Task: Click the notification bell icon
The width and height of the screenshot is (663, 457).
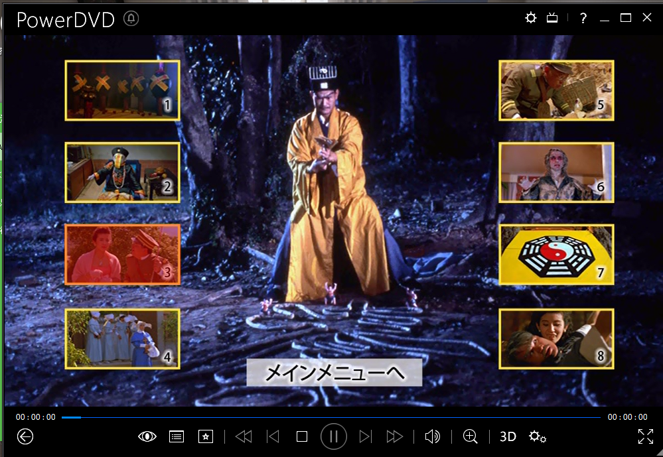Action: [x=131, y=19]
